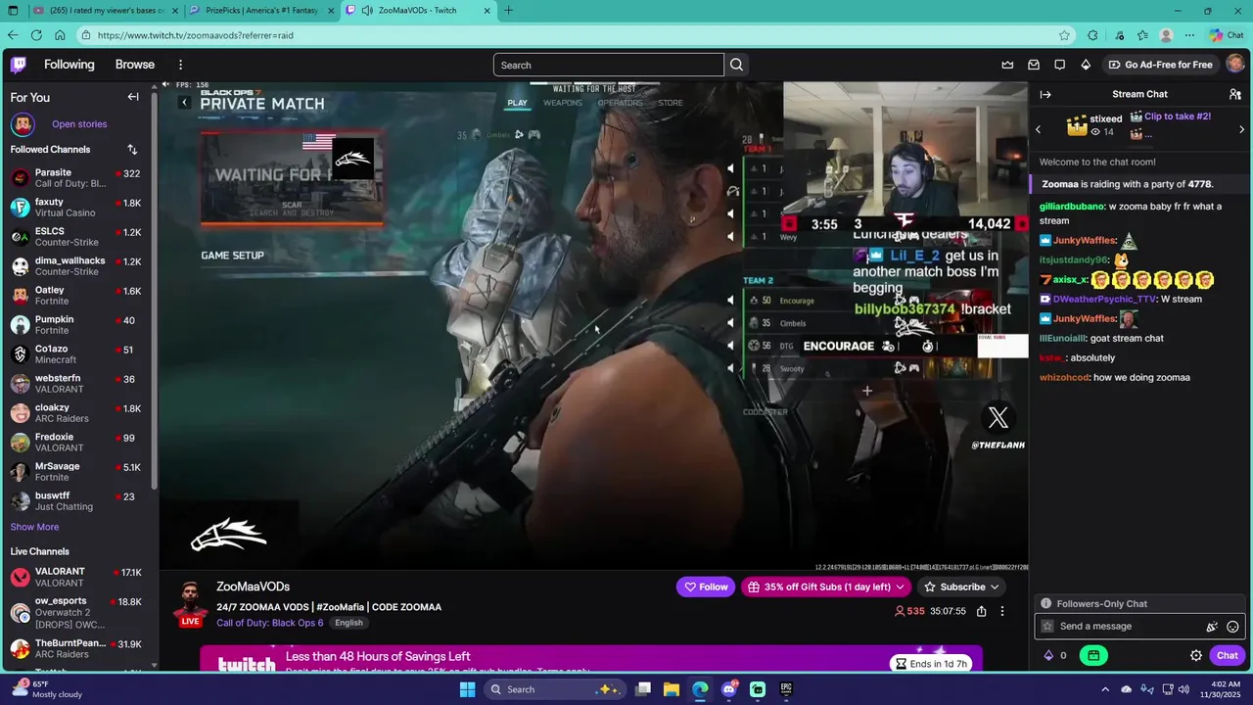Click the Bits balance diamond icon
Viewport: 1253px width, 705px height.
click(x=1049, y=656)
